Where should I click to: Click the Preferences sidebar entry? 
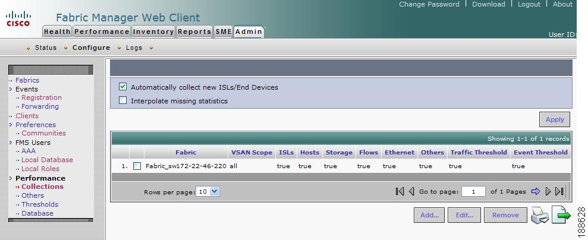point(36,125)
